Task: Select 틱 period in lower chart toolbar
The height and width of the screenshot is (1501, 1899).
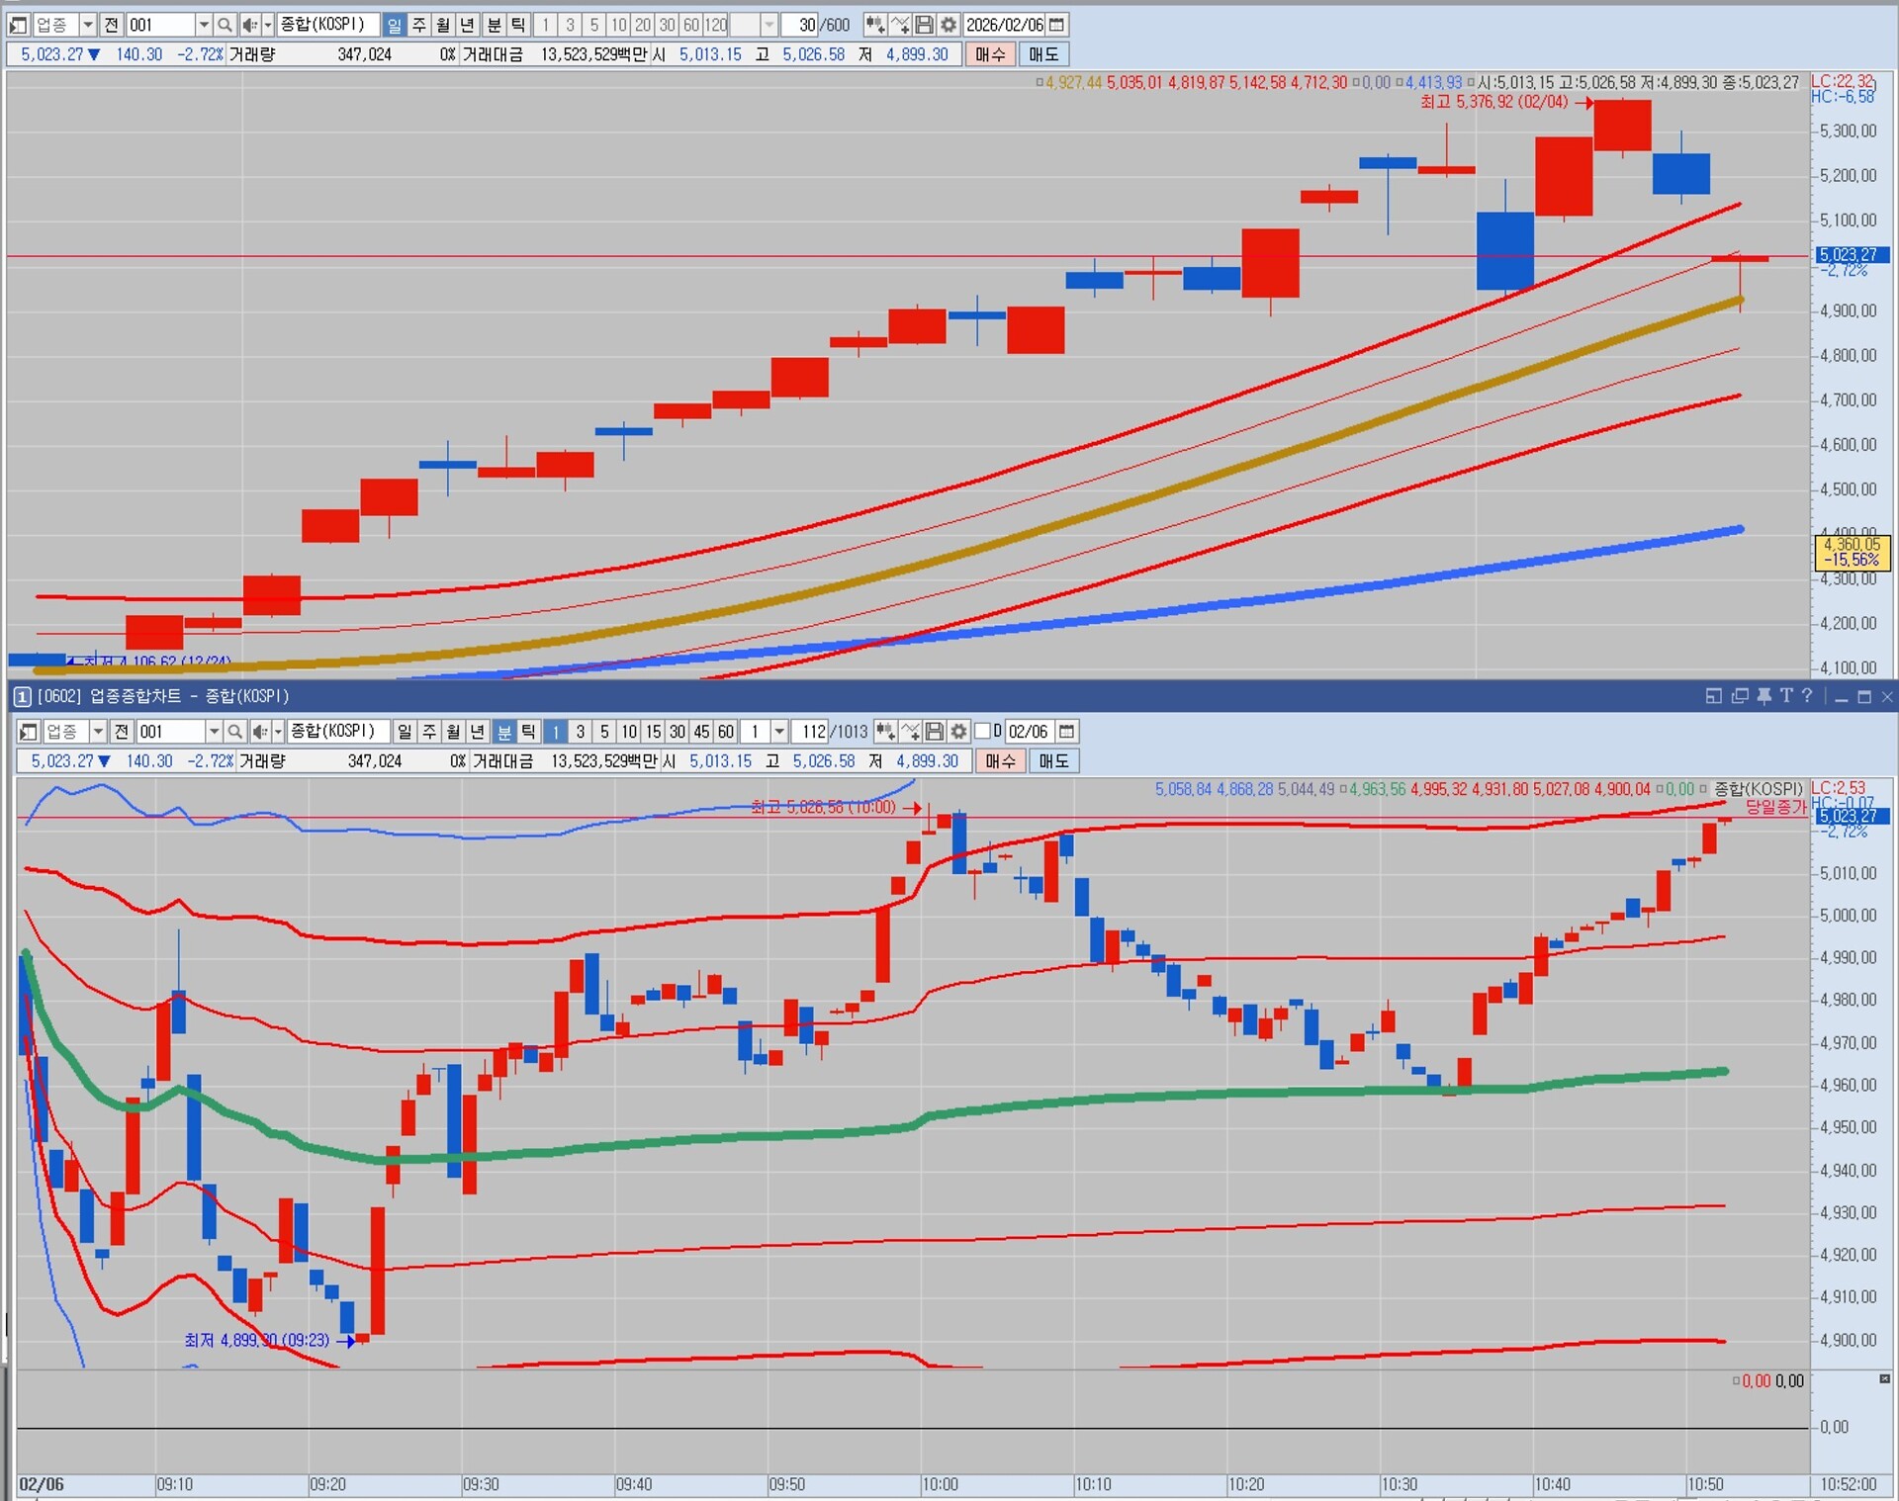Action: pyautogui.click(x=528, y=732)
